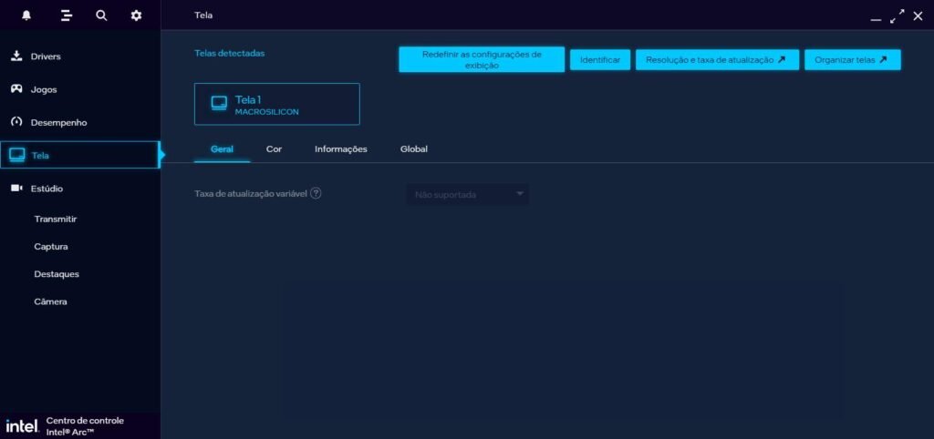Open the notifications bell icon

pos(26,15)
